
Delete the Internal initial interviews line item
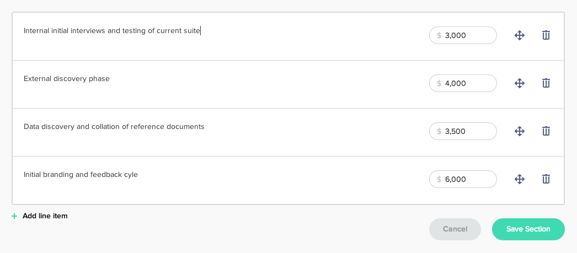pyautogui.click(x=546, y=35)
